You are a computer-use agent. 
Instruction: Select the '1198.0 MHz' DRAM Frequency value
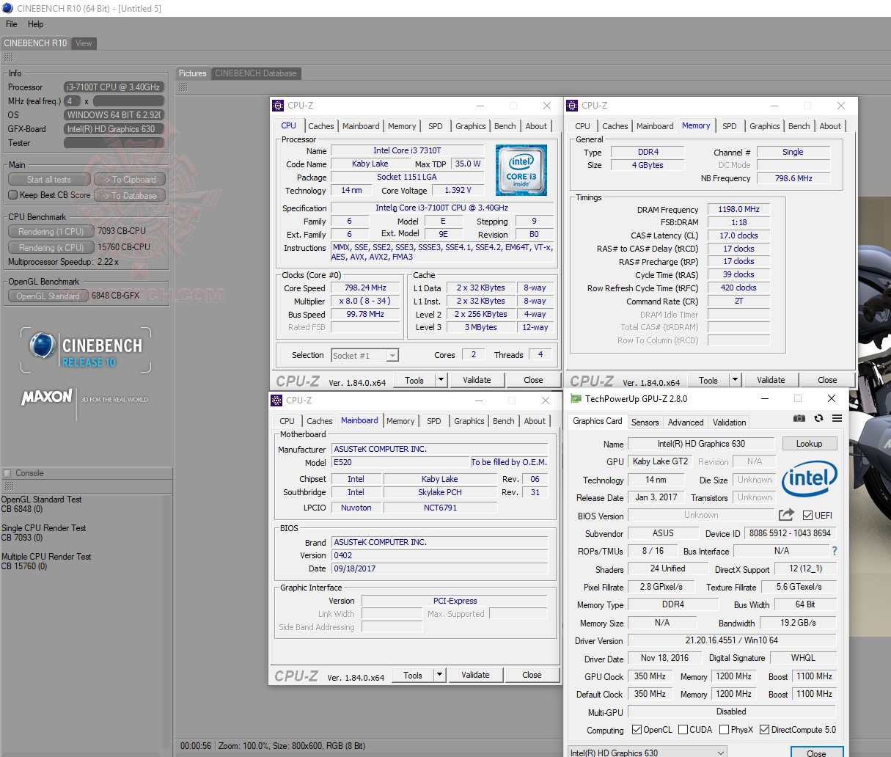738,209
